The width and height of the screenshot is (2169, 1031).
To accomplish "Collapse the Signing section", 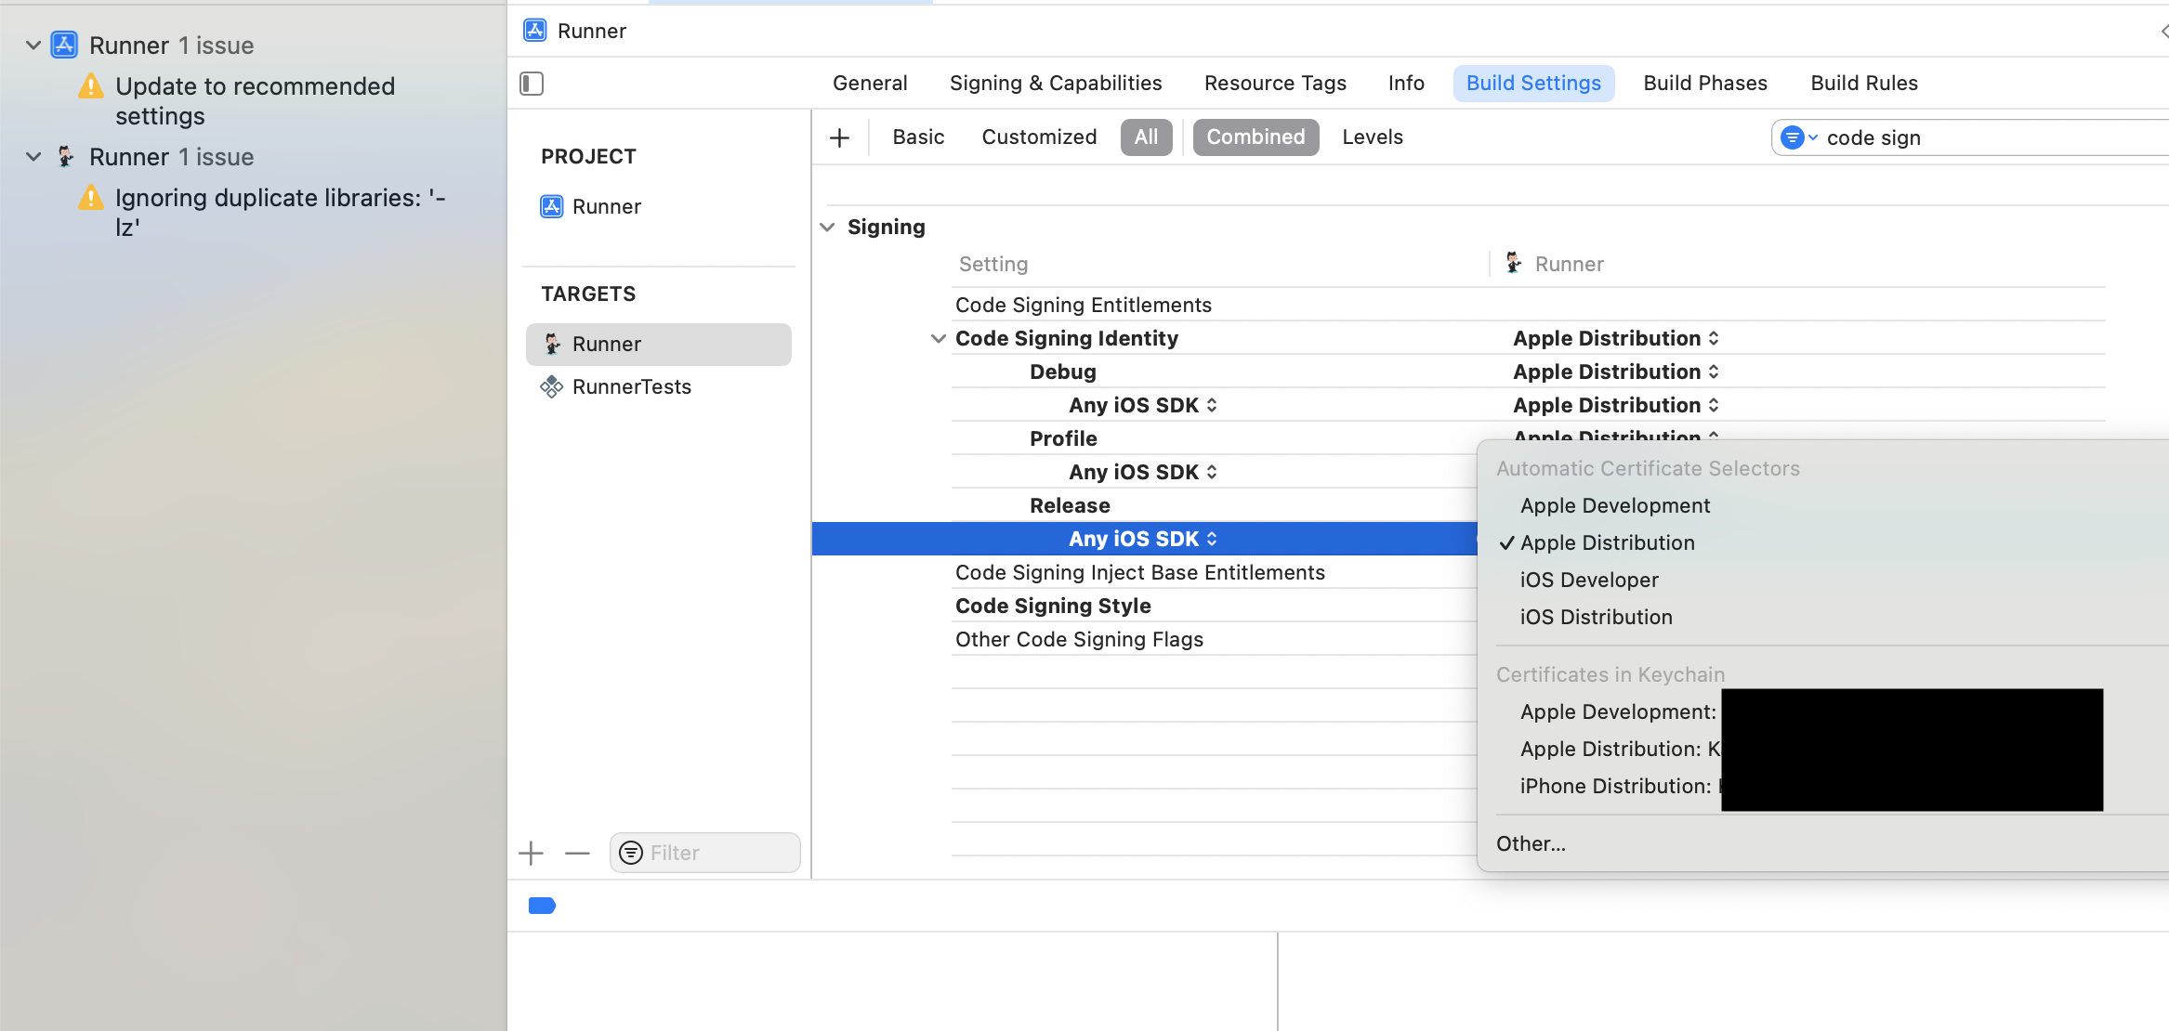I will point(827,227).
